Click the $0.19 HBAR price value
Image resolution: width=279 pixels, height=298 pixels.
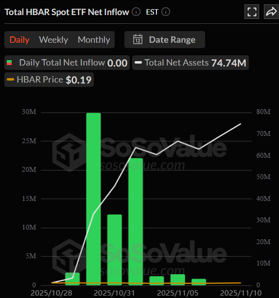tap(78, 80)
